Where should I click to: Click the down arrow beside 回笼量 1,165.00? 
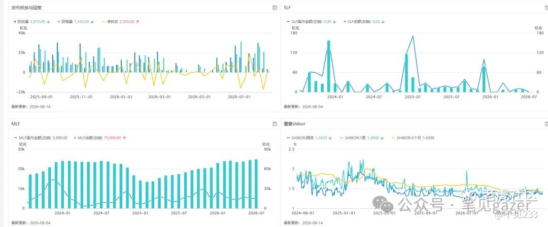pyautogui.click(x=92, y=22)
